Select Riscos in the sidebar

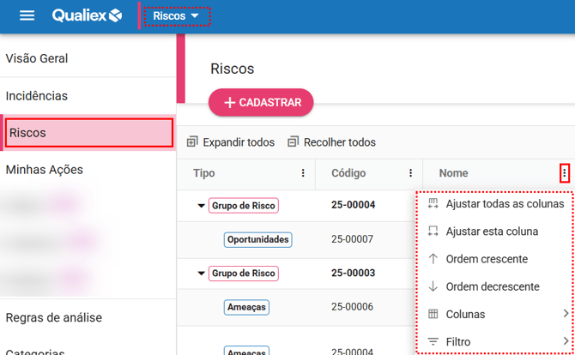click(89, 133)
